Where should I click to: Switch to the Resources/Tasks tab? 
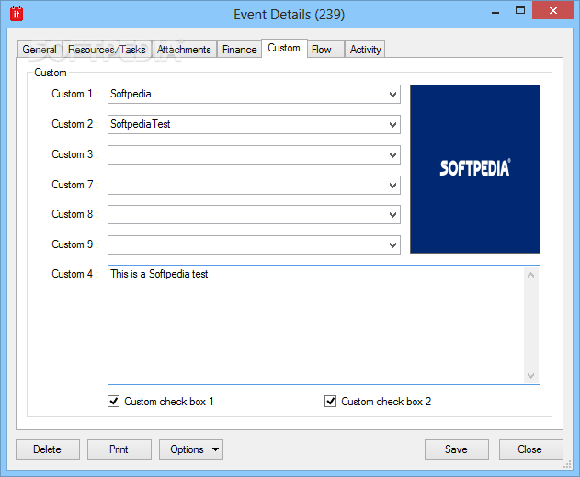point(107,50)
